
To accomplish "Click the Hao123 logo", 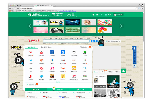I will point(39,15).
